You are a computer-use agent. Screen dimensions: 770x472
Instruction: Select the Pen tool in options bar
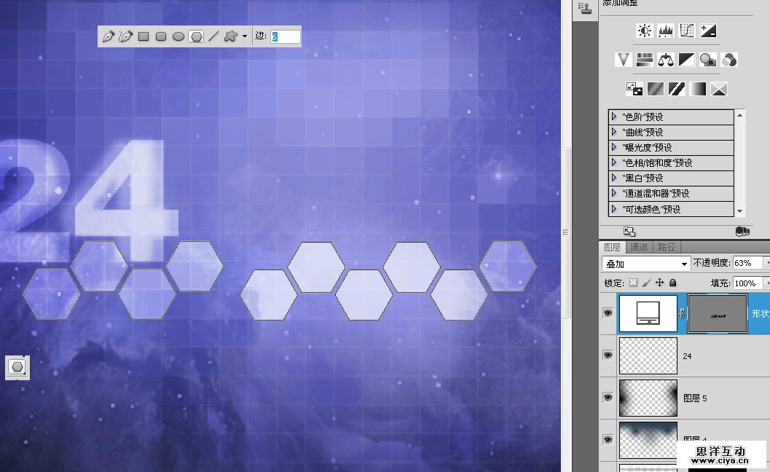point(108,36)
